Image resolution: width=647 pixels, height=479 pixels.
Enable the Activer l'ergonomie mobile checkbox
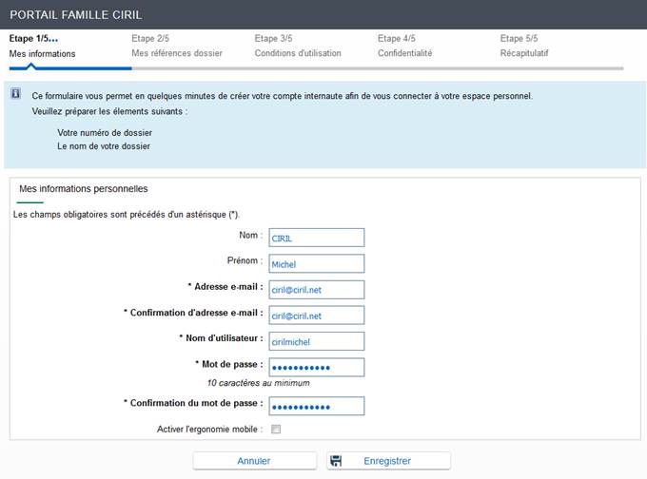click(276, 430)
